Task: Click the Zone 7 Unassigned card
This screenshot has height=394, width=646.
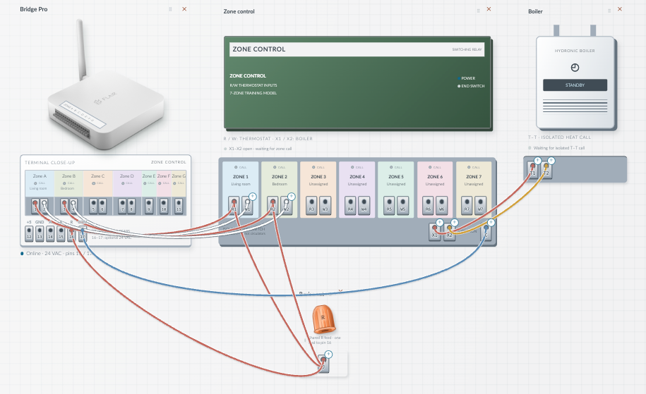Action: 474,190
